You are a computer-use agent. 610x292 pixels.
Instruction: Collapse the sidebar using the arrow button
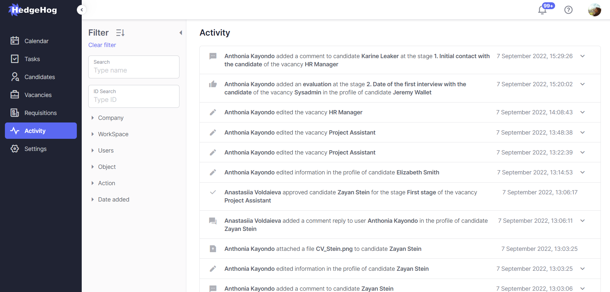[x=81, y=9]
